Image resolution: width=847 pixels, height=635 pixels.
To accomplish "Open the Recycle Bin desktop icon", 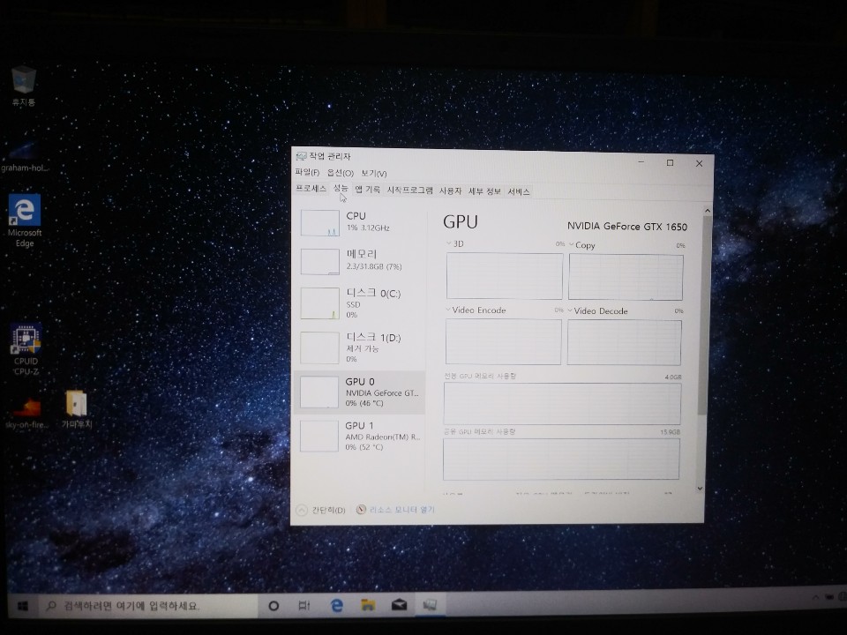I will (x=24, y=86).
